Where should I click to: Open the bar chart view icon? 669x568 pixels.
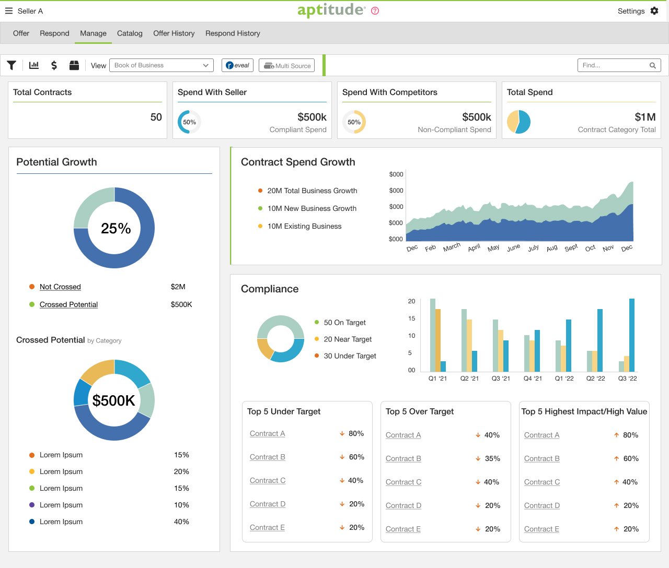pos(34,65)
